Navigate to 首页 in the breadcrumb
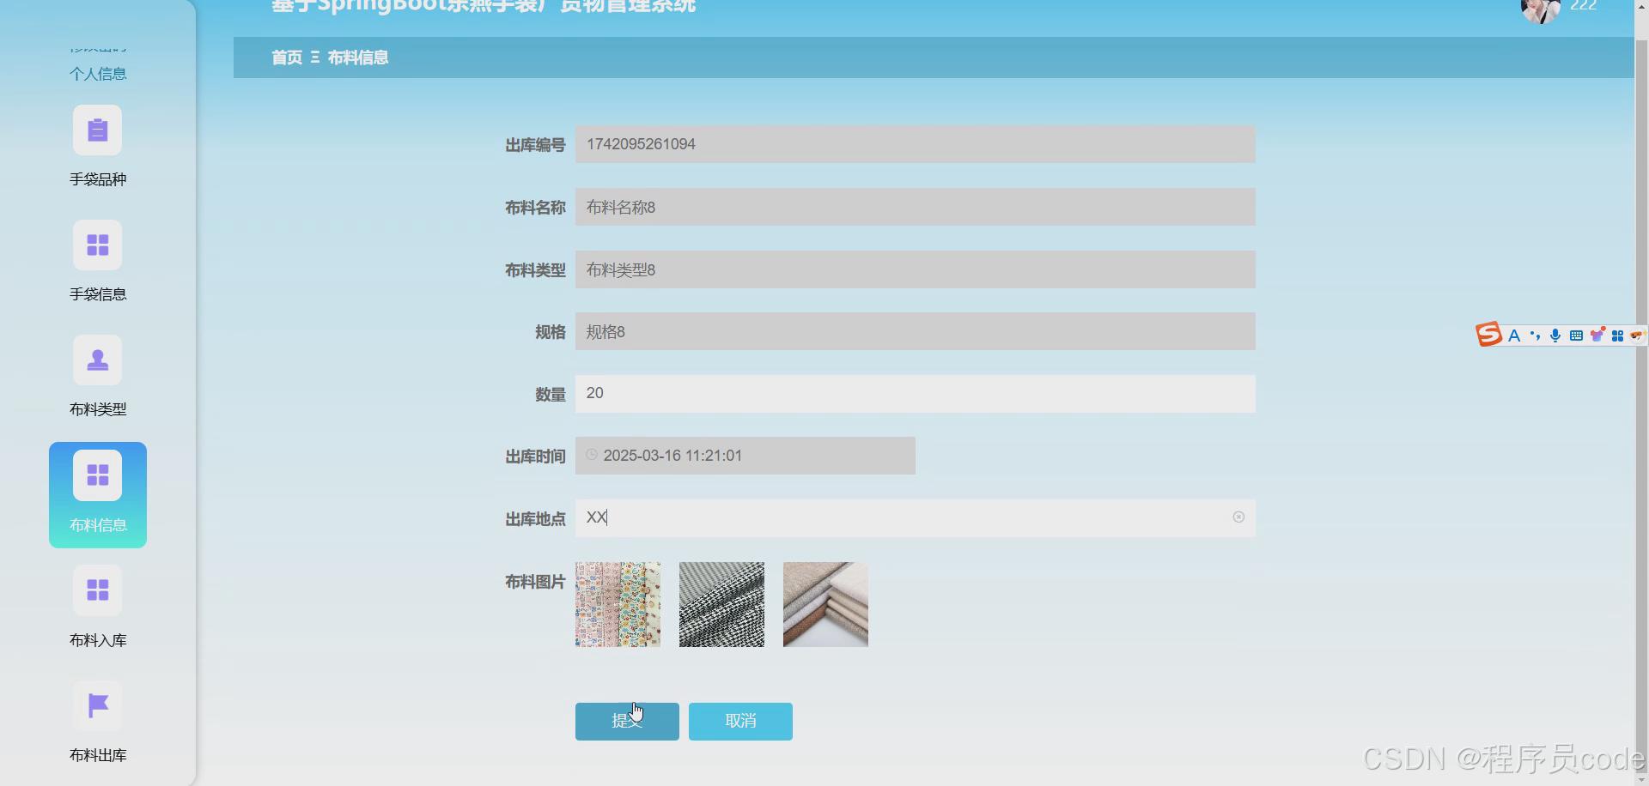Screen dimensions: 1649x786 click(286, 57)
